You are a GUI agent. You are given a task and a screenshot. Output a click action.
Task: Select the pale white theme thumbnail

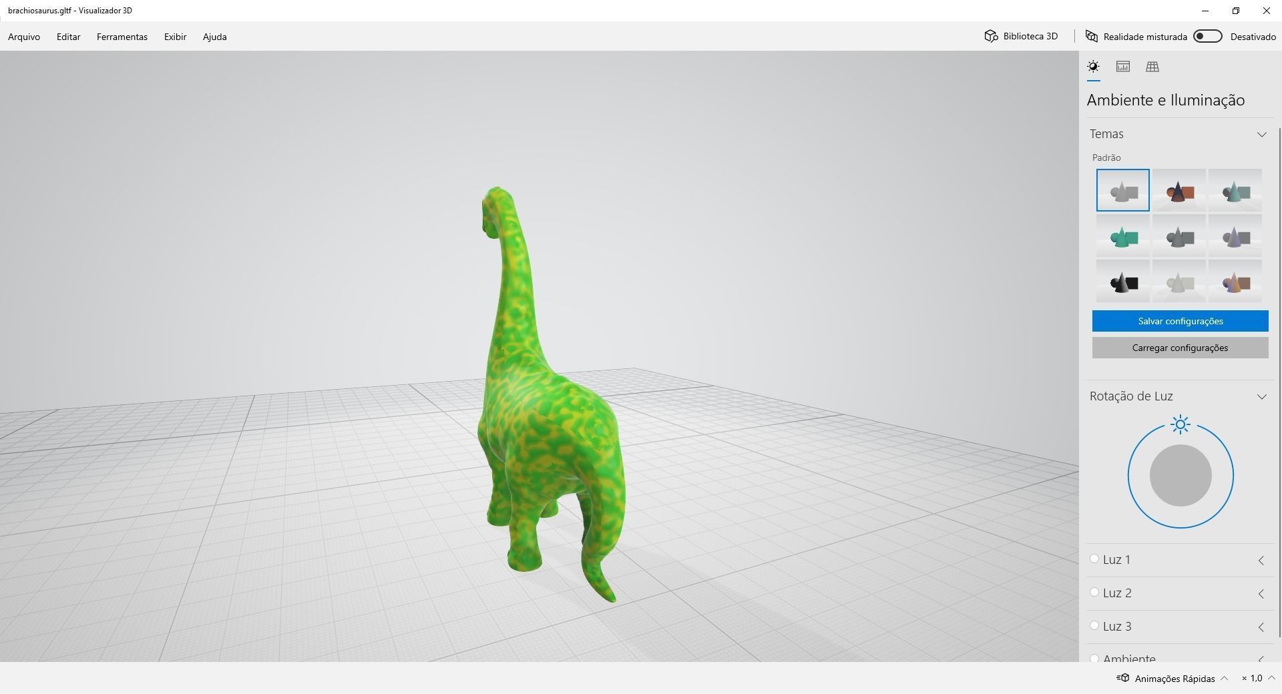click(1179, 281)
